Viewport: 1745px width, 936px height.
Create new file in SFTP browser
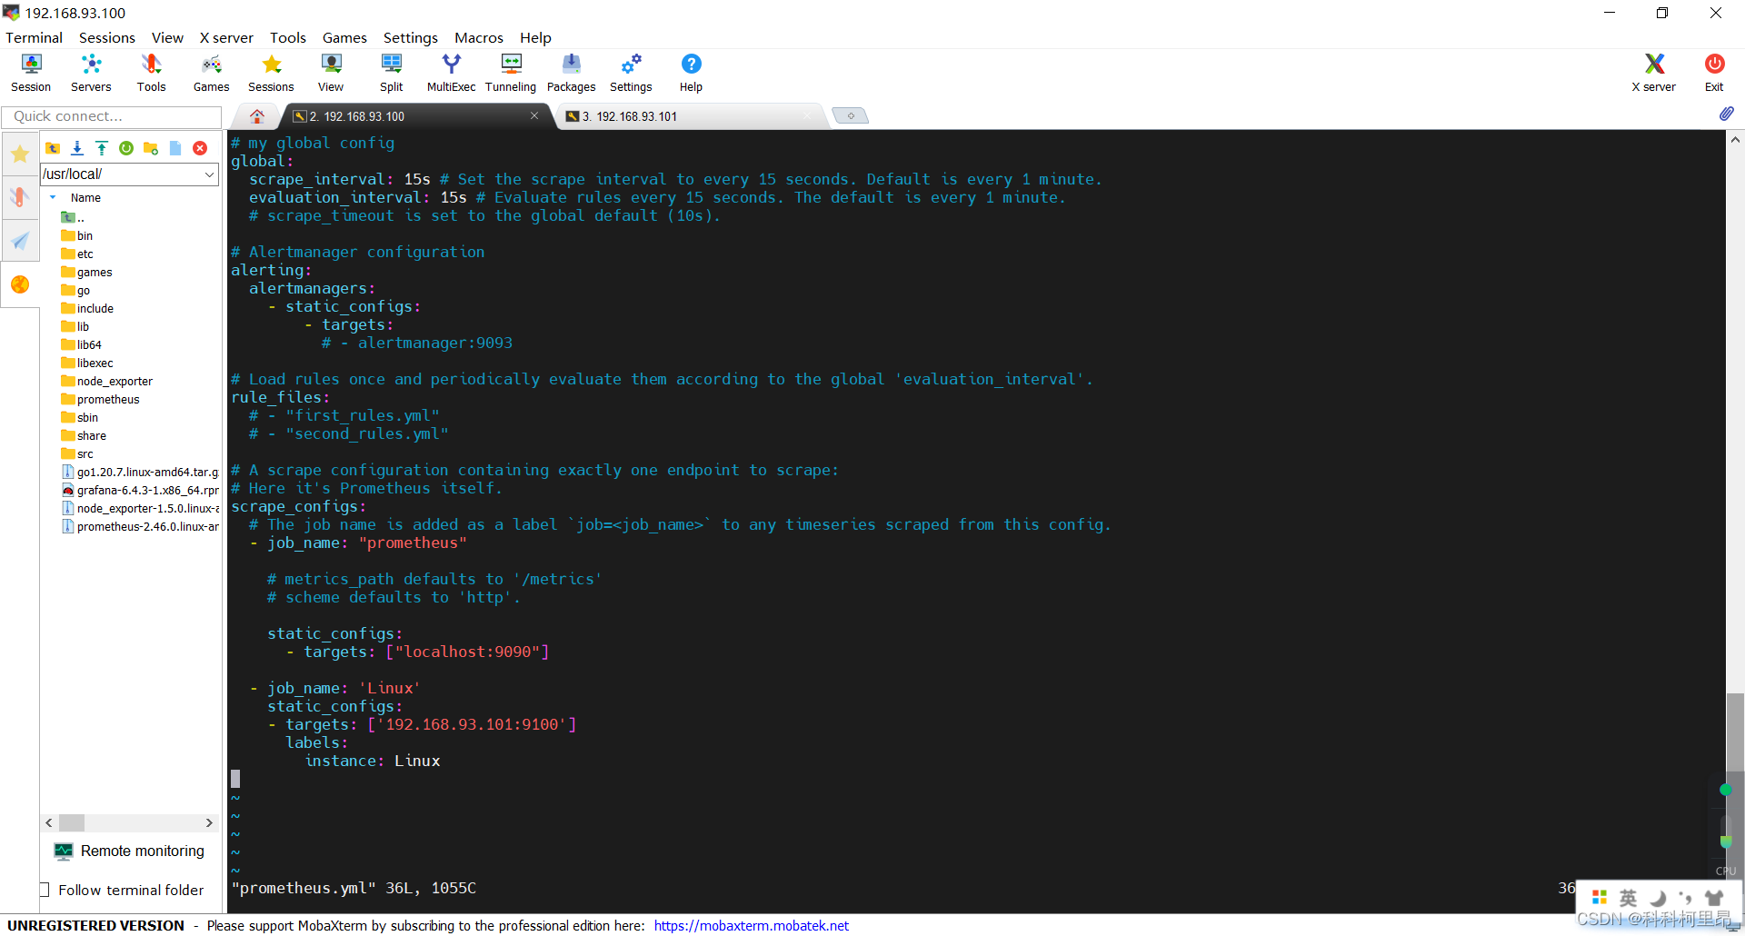(175, 148)
